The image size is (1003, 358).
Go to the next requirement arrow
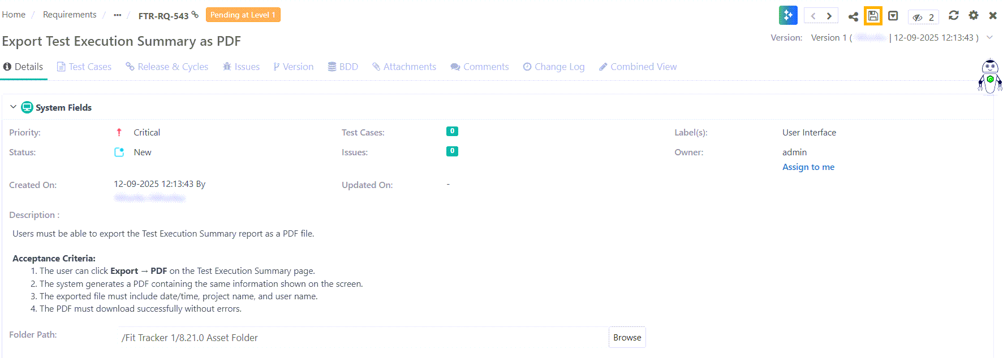coord(829,16)
